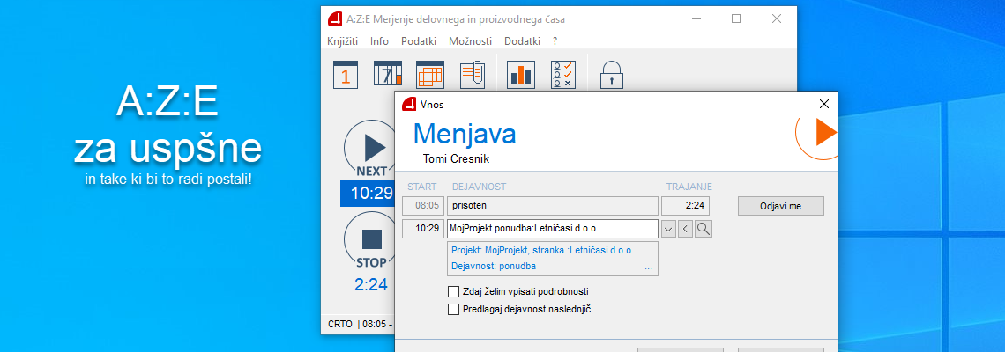Open the clipboard notes icon
This screenshot has width=1005, height=352.
coord(473,74)
